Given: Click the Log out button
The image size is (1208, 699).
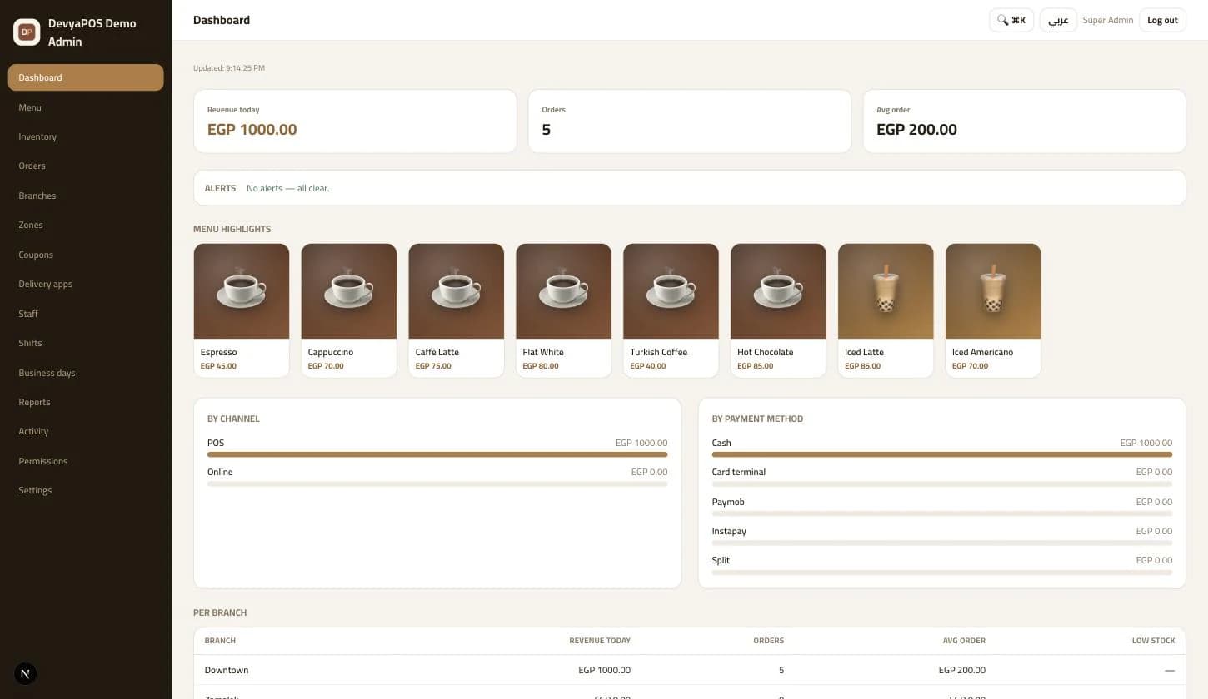Looking at the screenshot, I should (1162, 20).
